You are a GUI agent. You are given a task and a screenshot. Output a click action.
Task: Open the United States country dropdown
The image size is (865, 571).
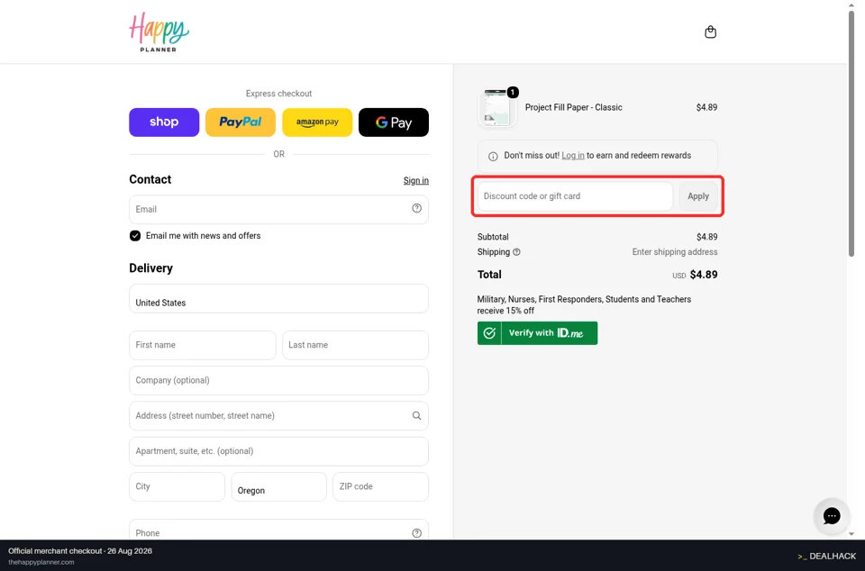pyautogui.click(x=278, y=299)
